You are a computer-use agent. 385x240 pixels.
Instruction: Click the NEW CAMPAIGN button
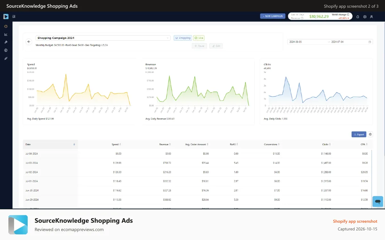click(273, 16)
